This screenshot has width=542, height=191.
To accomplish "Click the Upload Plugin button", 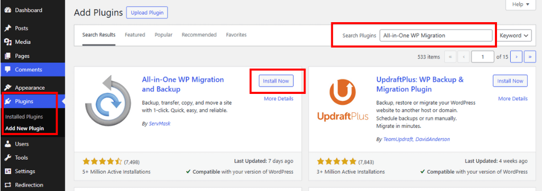I will (147, 13).
